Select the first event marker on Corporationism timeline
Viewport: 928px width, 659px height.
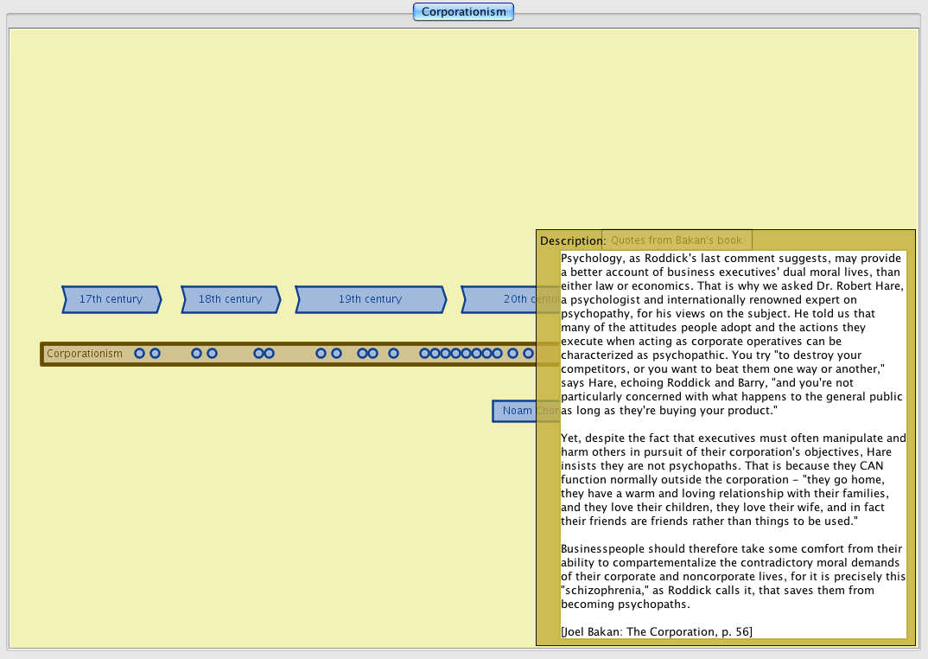tap(140, 354)
